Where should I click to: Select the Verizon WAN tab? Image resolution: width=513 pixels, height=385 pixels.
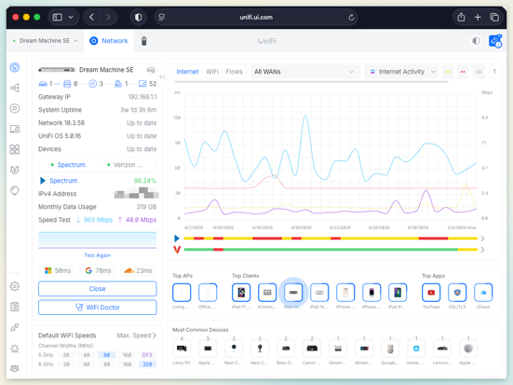pos(125,165)
